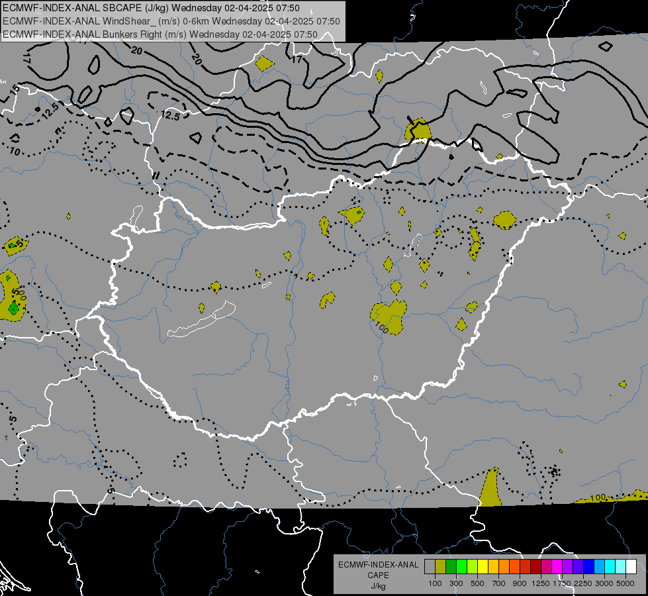The height and width of the screenshot is (596, 648).
Task: Click the J/kg unit text in legend
Action: pyautogui.click(x=378, y=586)
